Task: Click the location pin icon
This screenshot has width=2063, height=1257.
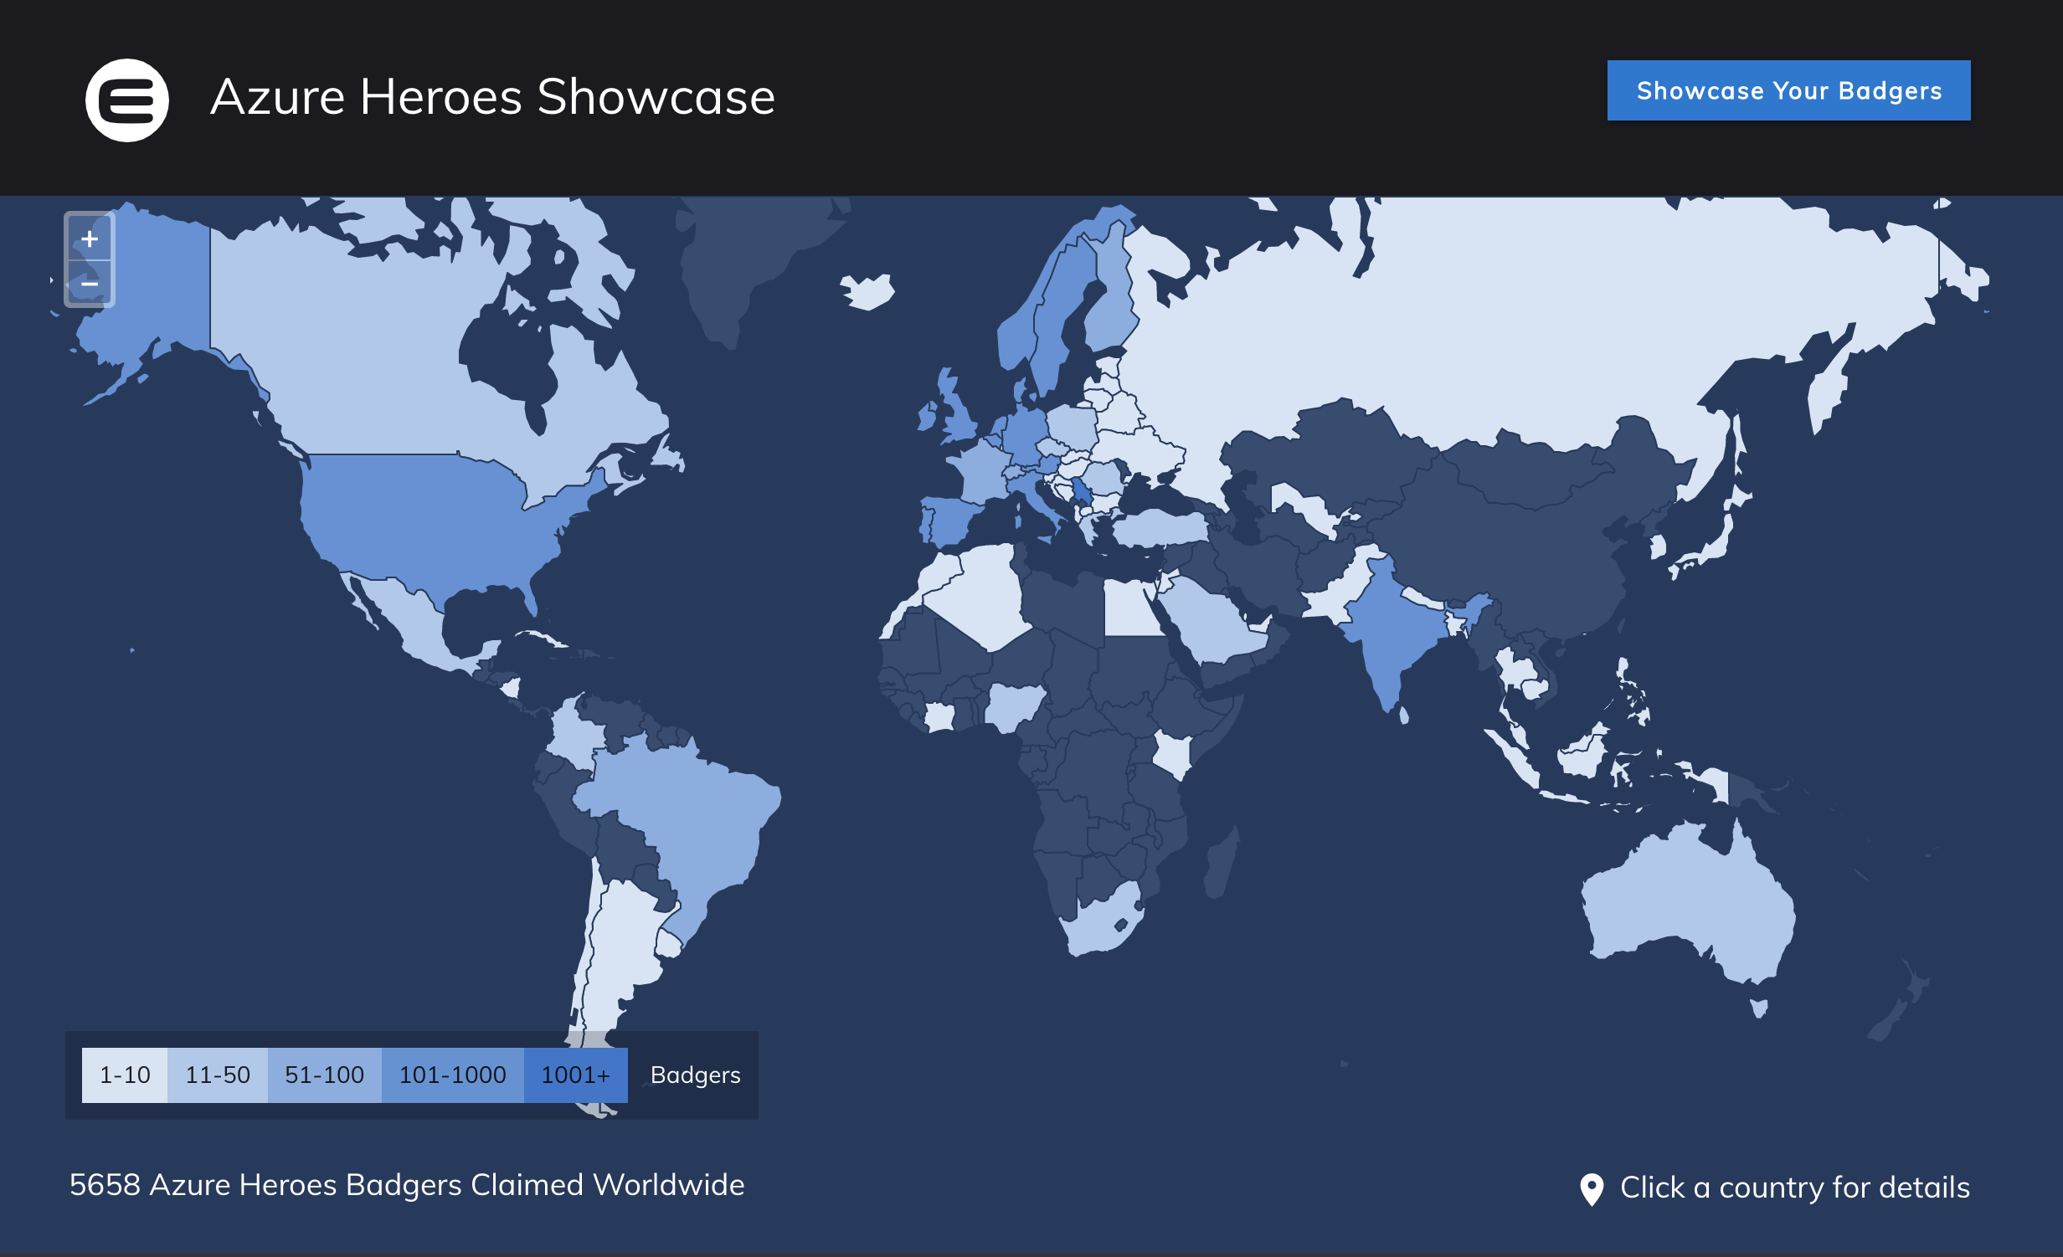Action: 1592,1188
